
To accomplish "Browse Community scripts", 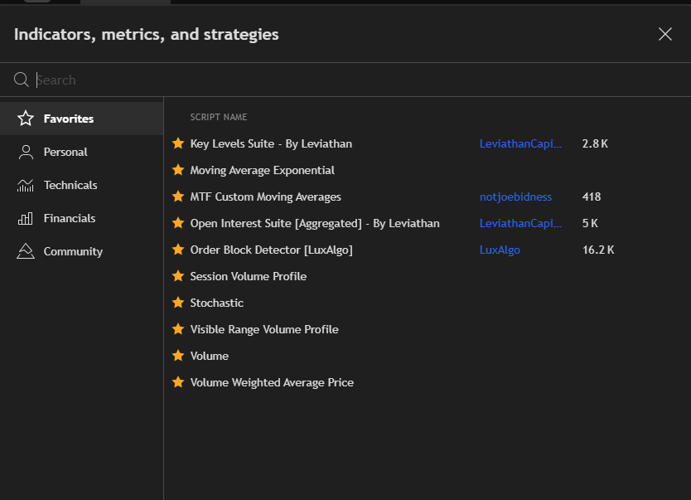I will pyautogui.click(x=81, y=251).
